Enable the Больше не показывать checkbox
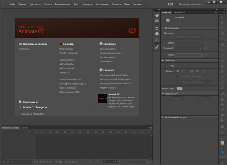Screen dimensions: 227x165 (x=20, y=114)
